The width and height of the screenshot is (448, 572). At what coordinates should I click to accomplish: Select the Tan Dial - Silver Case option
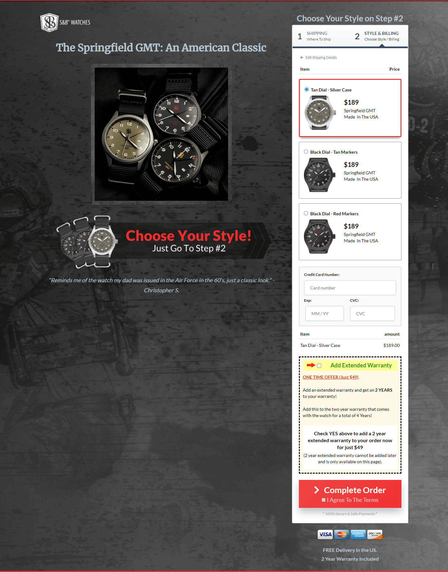306,90
